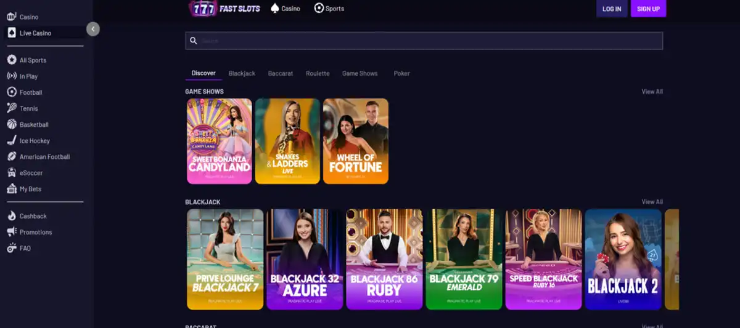Image resolution: width=740 pixels, height=328 pixels.
Task: Click the Ice Hockey icon
Action: tap(12, 140)
